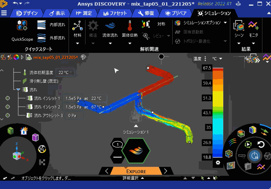Start an external flow (外部流れ) setup

click(51, 38)
